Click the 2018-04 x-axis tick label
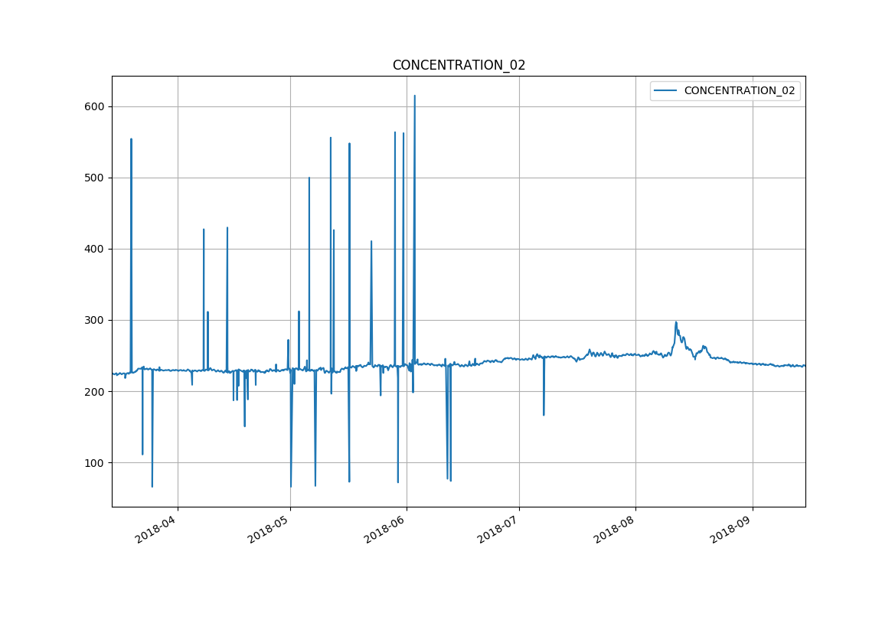 pos(156,528)
